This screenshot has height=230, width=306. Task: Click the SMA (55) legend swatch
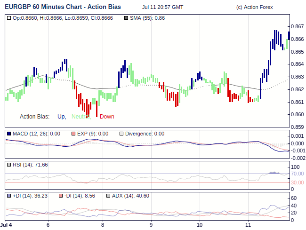[x=125, y=18]
